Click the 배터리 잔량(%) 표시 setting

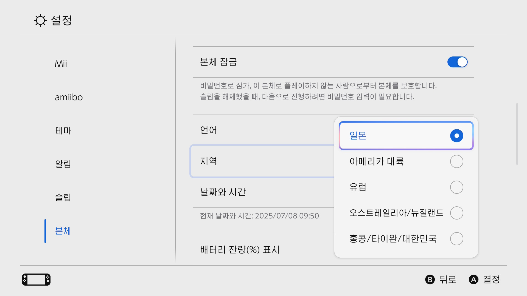[240, 250]
